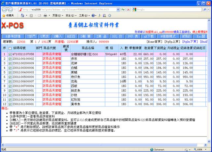Click the stop loading X icon
The image size is (212, 152).
(128, 10)
